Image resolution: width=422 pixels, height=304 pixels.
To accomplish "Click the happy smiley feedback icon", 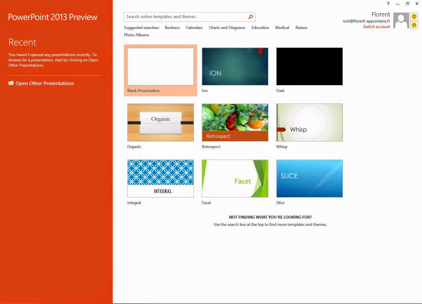I will [x=414, y=16].
